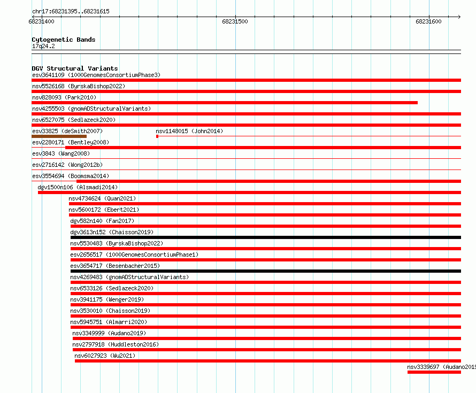Screen dimensions: 476x393
Task: Open nsv4734624 (Quan2021) variant
Action: pyautogui.click(x=102, y=198)
